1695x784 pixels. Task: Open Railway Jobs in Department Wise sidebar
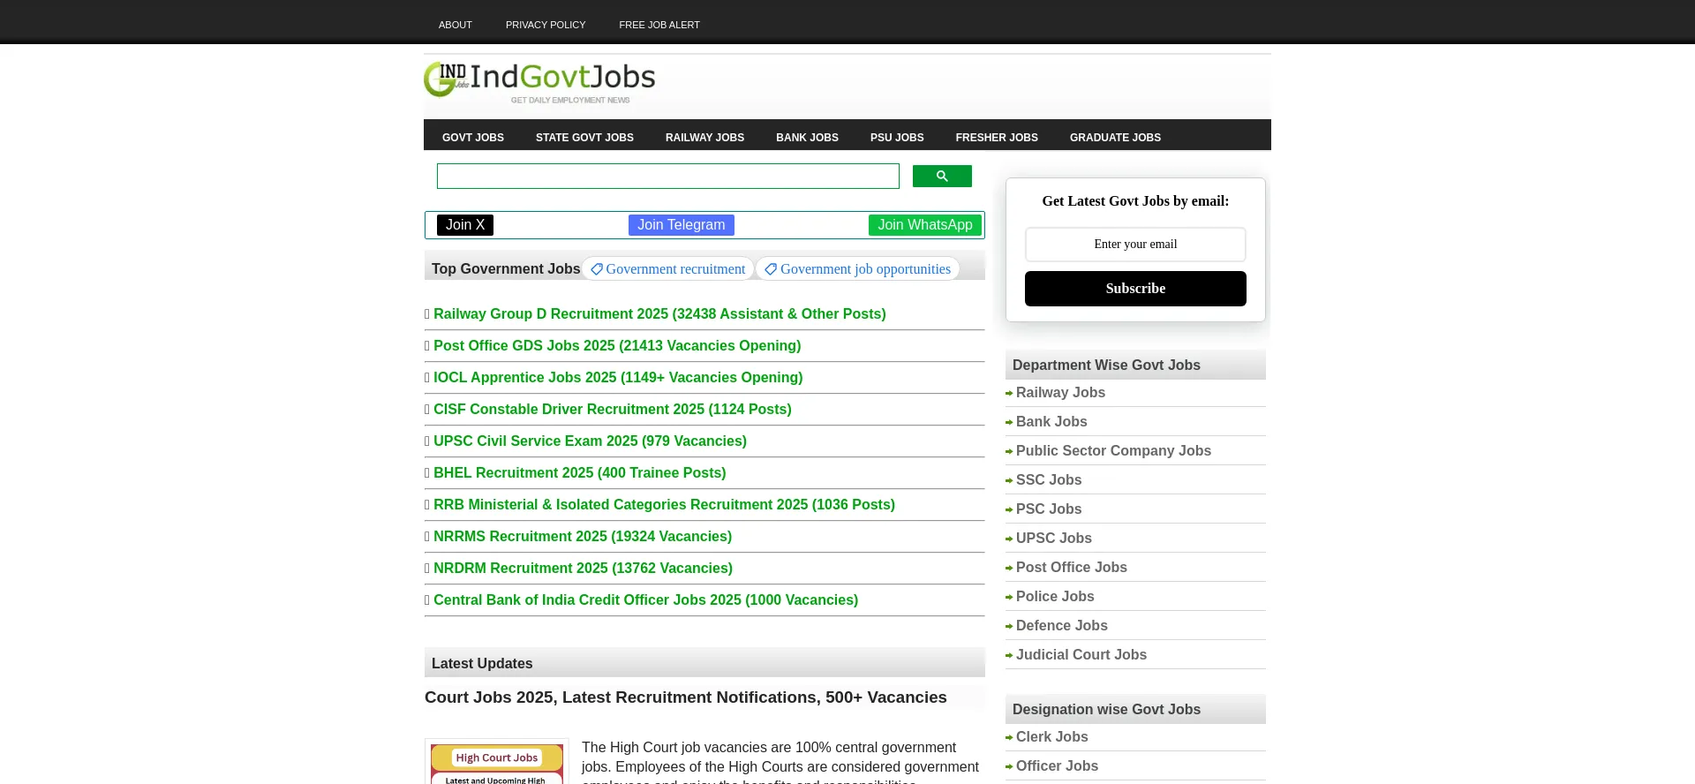(x=1060, y=392)
